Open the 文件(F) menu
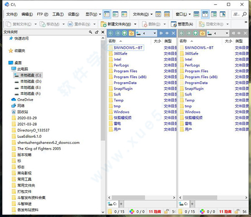This screenshot has width=251, height=217. click(x=10, y=14)
